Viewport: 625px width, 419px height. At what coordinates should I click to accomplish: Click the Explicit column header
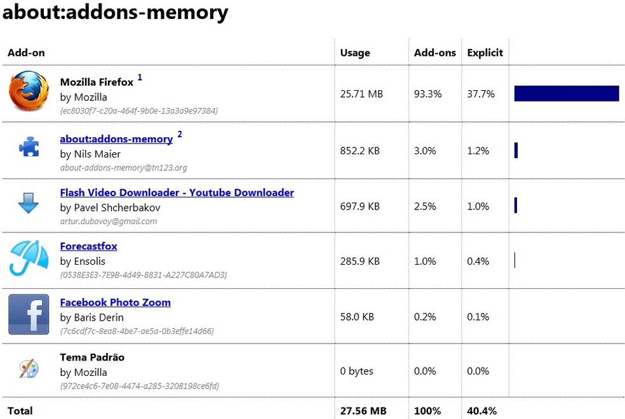pyautogui.click(x=485, y=53)
